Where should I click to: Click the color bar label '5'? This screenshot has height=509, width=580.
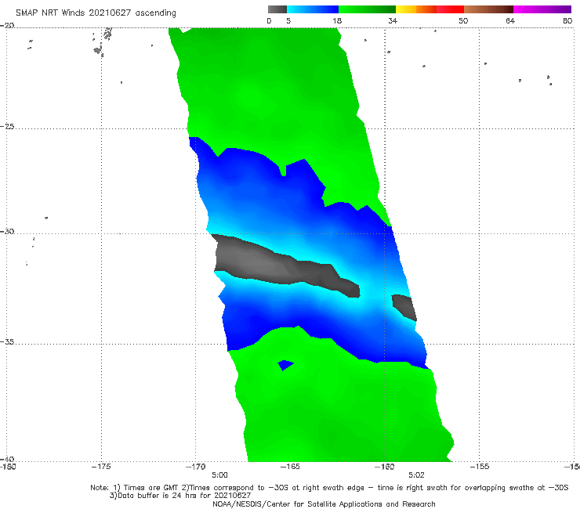pyautogui.click(x=288, y=20)
